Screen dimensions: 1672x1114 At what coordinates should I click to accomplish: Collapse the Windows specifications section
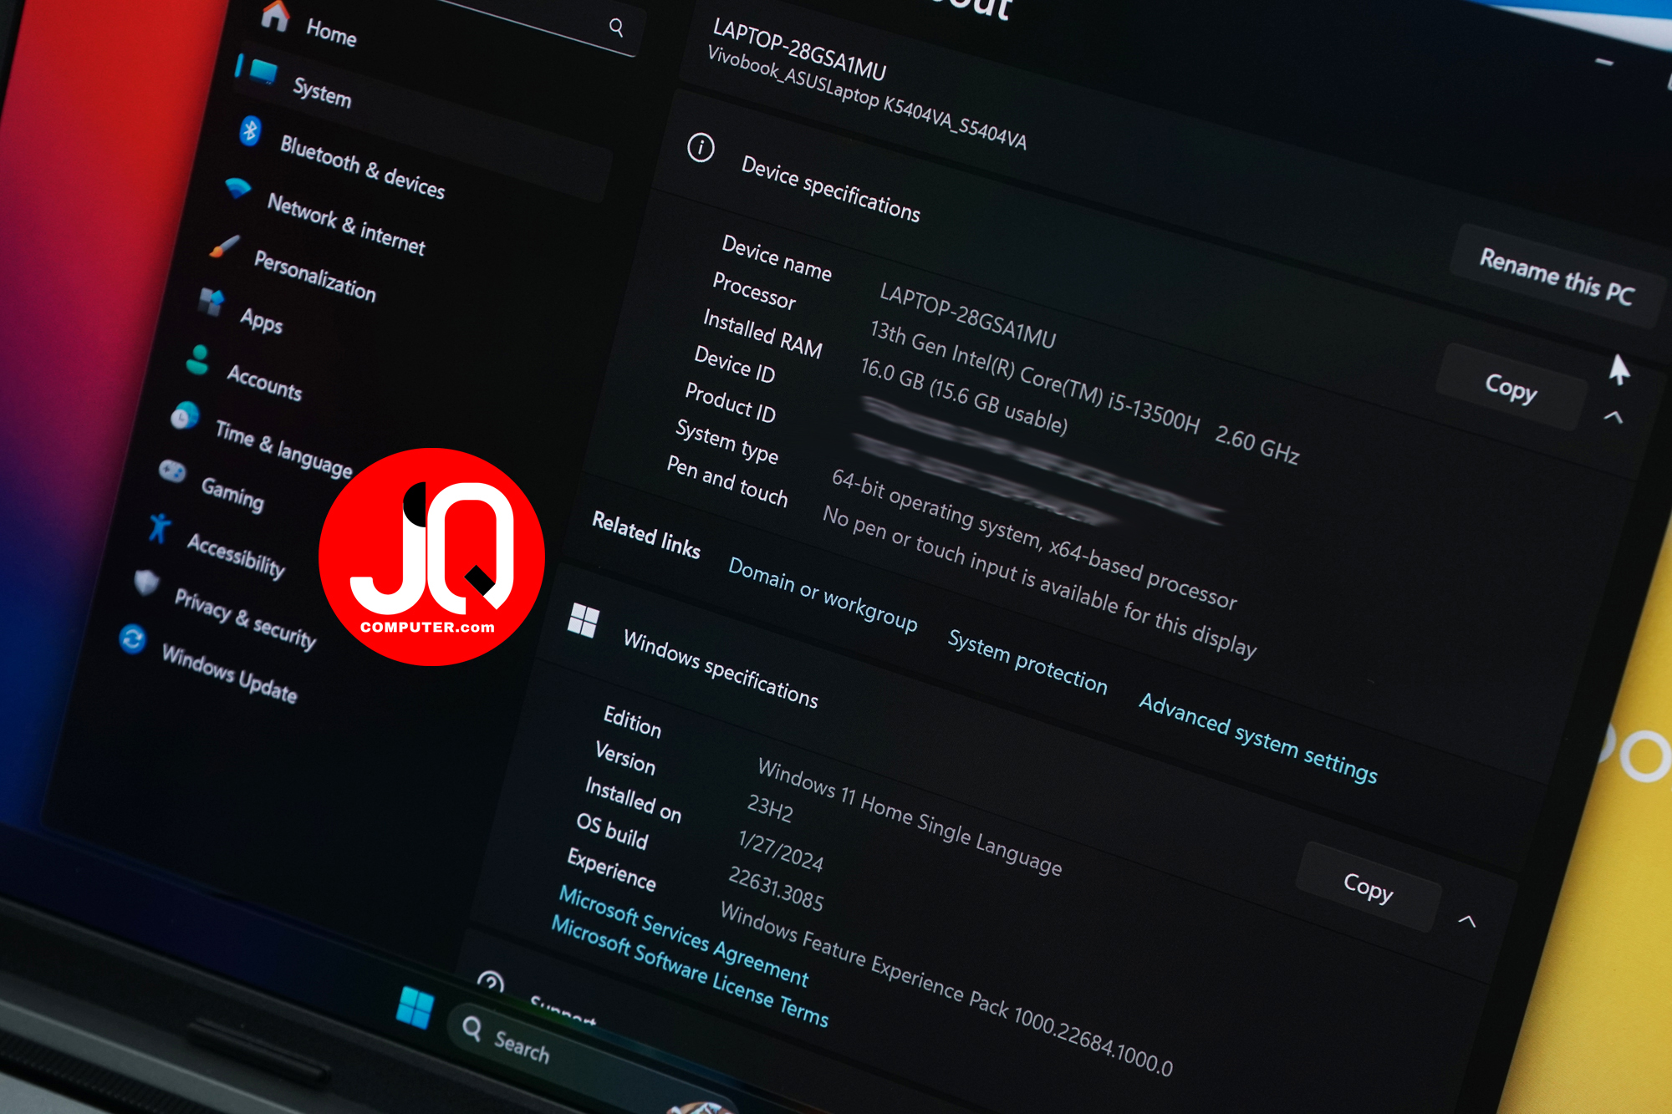tap(1467, 921)
